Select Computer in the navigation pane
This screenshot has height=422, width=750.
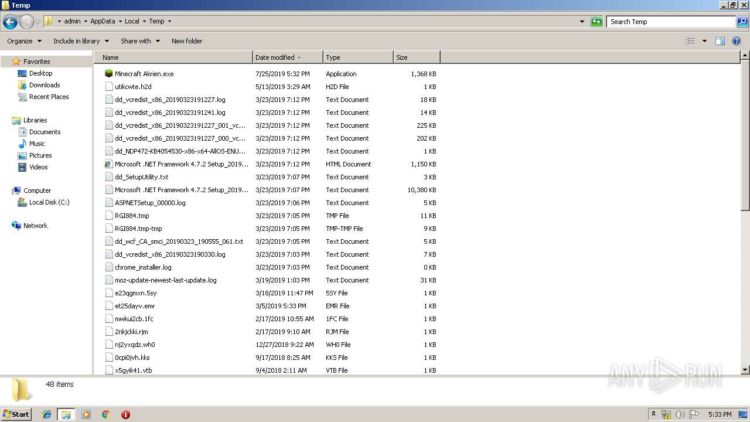pos(37,190)
